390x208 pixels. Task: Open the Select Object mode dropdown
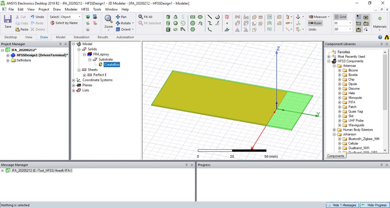(71, 17)
